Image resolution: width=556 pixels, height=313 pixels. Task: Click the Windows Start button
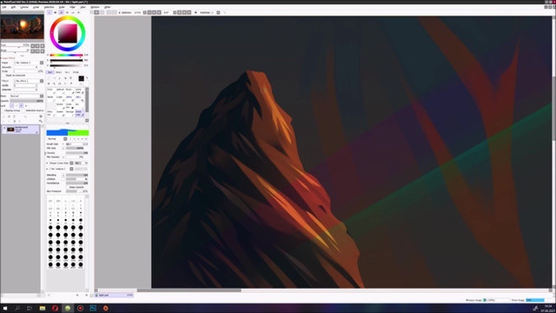(x=5, y=308)
